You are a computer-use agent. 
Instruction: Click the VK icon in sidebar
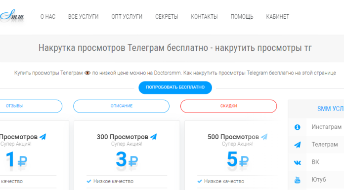(297, 162)
